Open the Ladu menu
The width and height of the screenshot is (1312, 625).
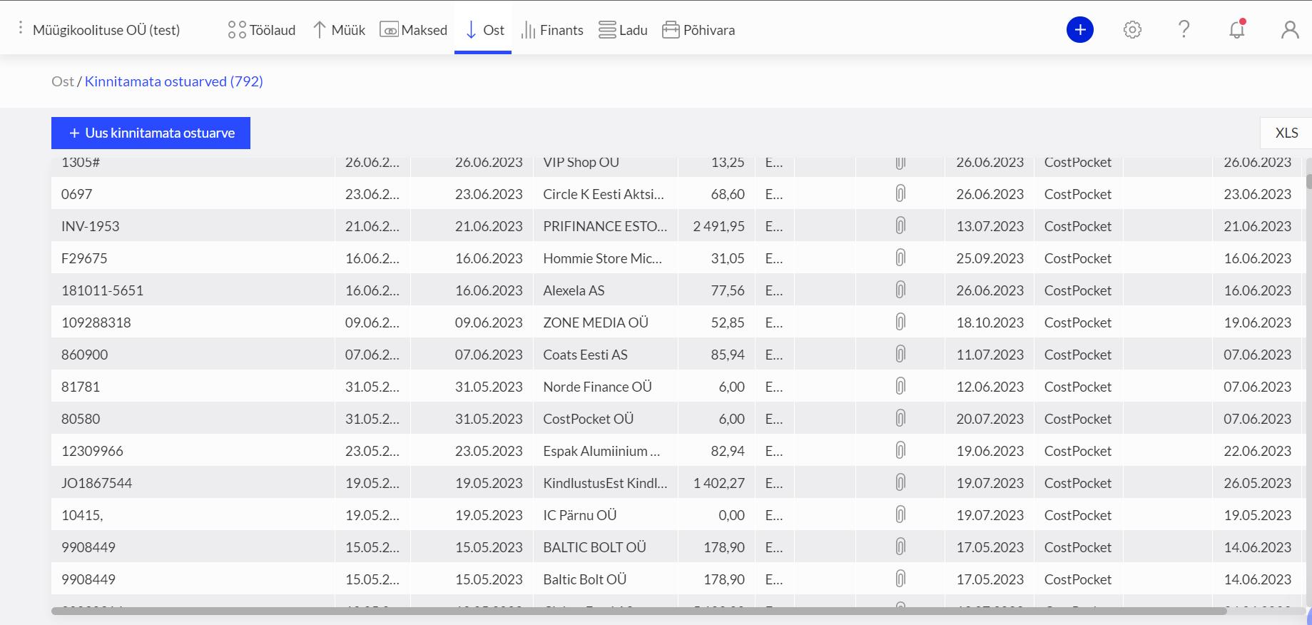click(623, 30)
